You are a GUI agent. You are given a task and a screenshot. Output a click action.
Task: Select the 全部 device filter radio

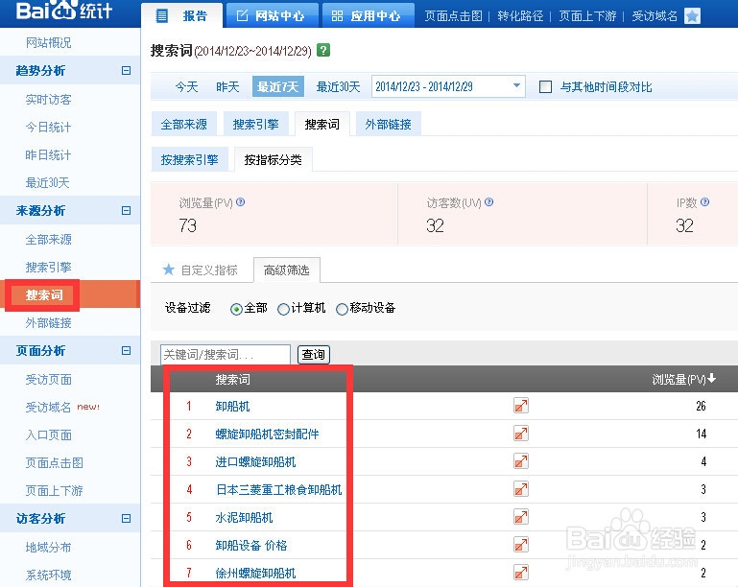click(236, 309)
